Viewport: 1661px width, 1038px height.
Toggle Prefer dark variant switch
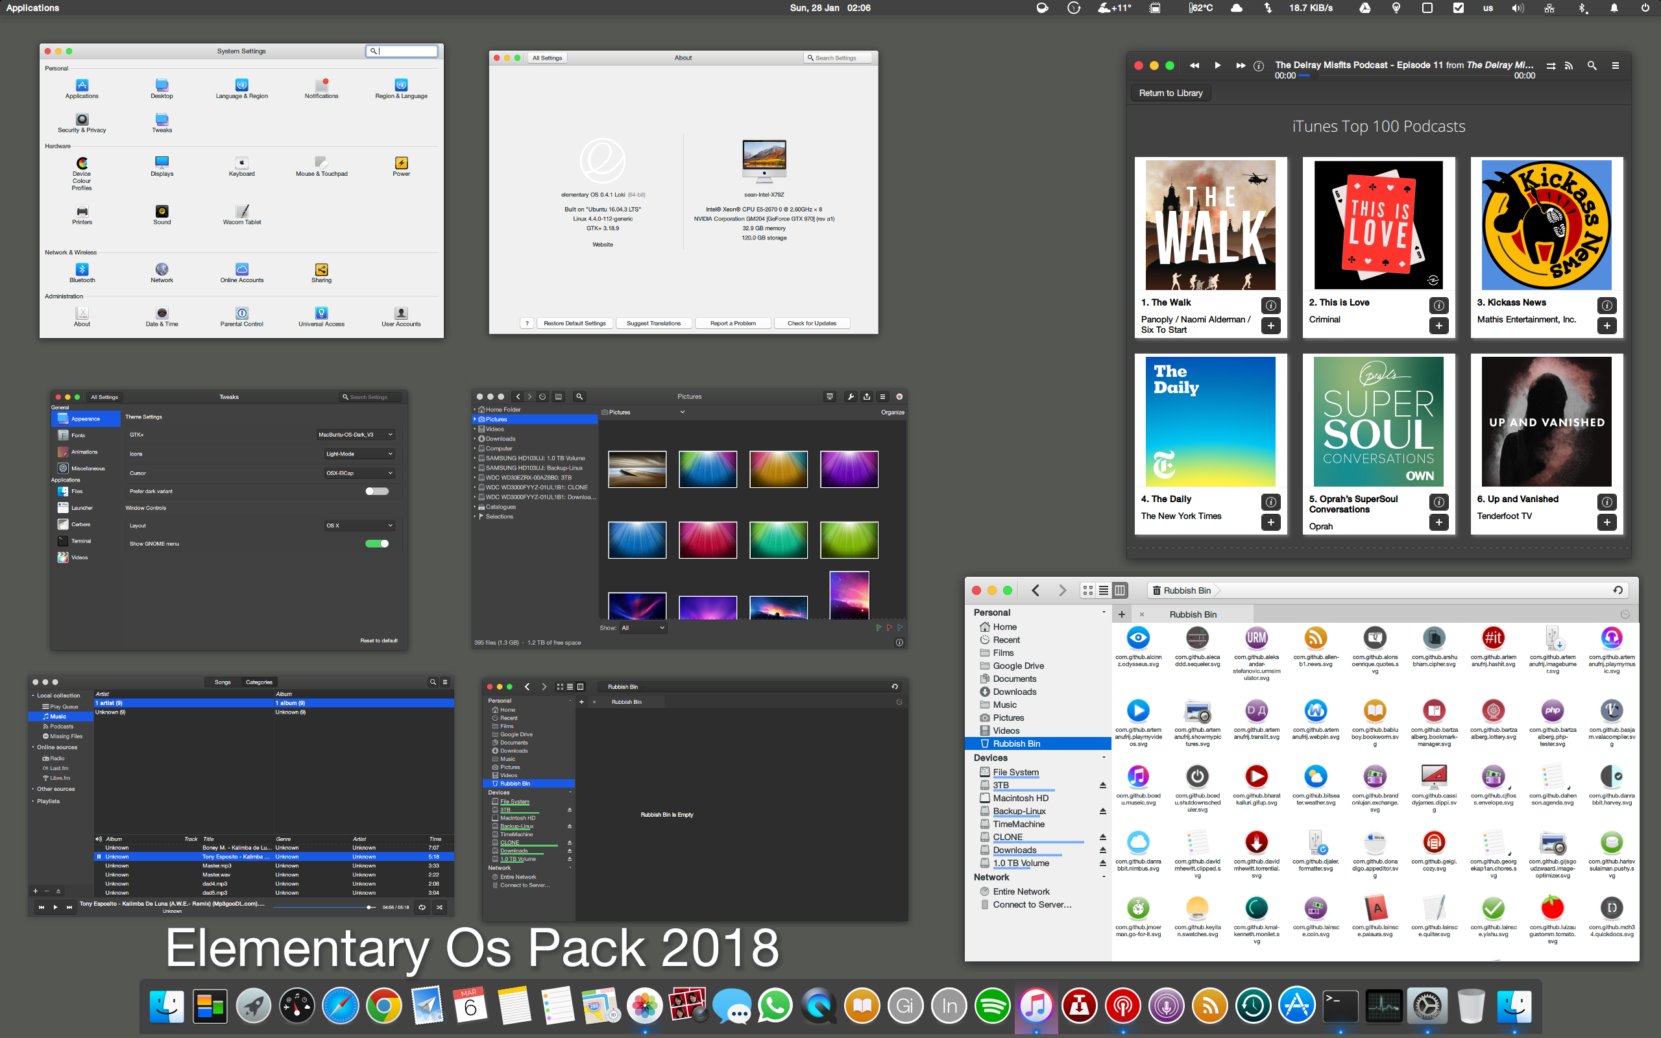coord(377,492)
